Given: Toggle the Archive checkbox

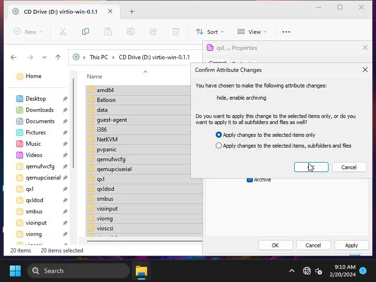Looking at the screenshot, I should pos(250,180).
